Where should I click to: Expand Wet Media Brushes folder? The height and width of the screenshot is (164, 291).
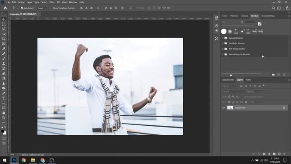[223, 49]
